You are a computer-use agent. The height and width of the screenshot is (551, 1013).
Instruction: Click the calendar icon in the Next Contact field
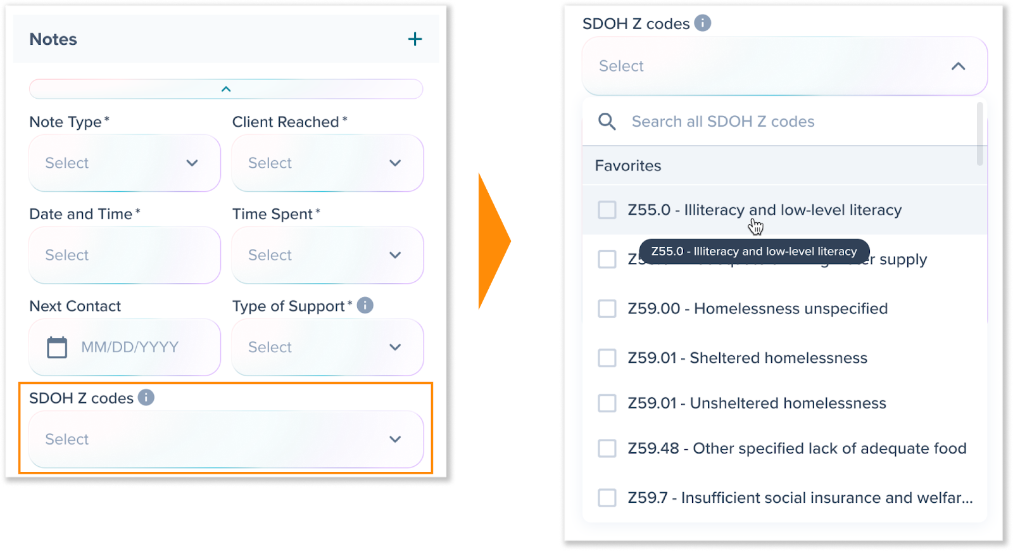pyautogui.click(x=57, y=347)
